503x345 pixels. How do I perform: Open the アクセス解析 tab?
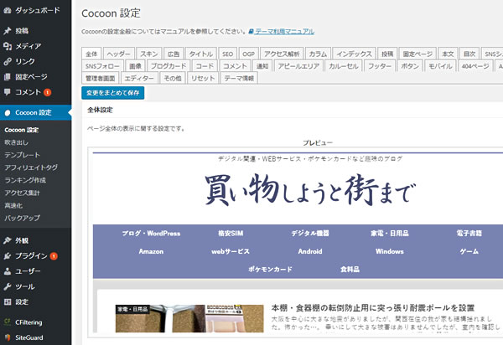[282, 54]
